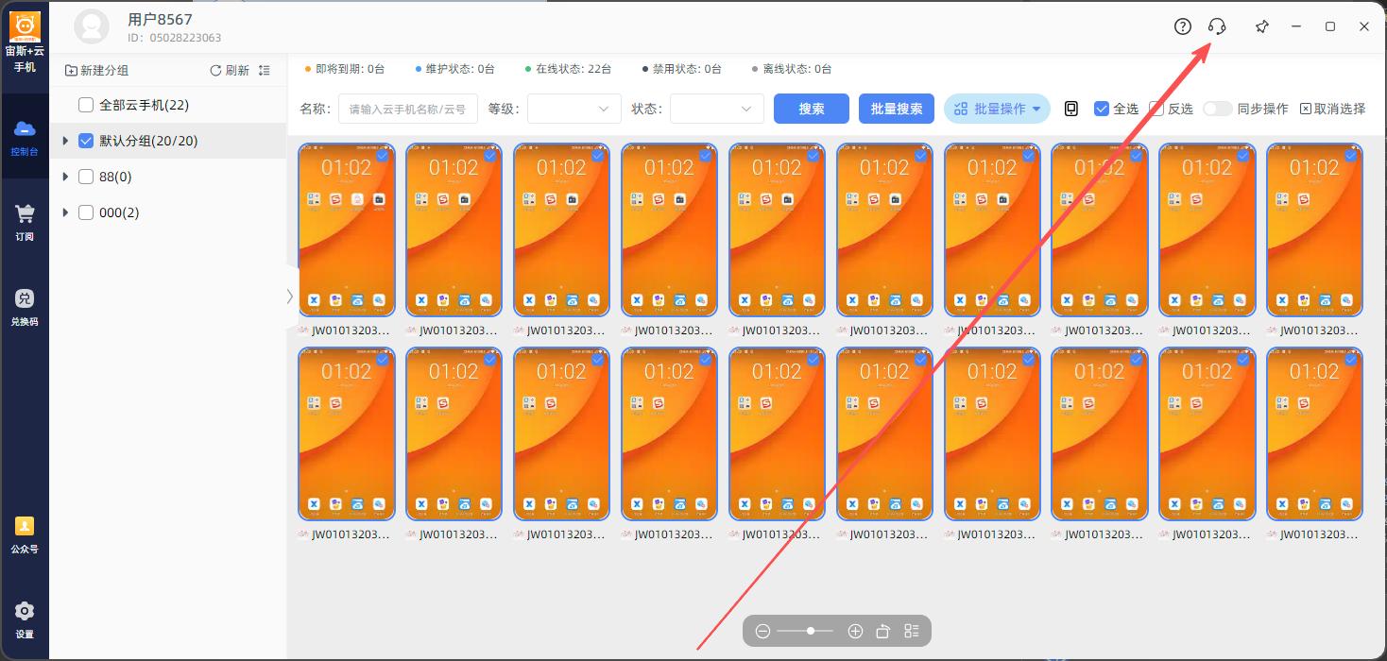1387x661 pixels.
Task: Open the 等级 level dropdown
Action: click(574, 109)
